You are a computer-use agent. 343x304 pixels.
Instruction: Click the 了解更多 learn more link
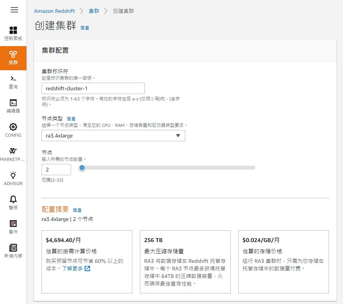point(72,269)
